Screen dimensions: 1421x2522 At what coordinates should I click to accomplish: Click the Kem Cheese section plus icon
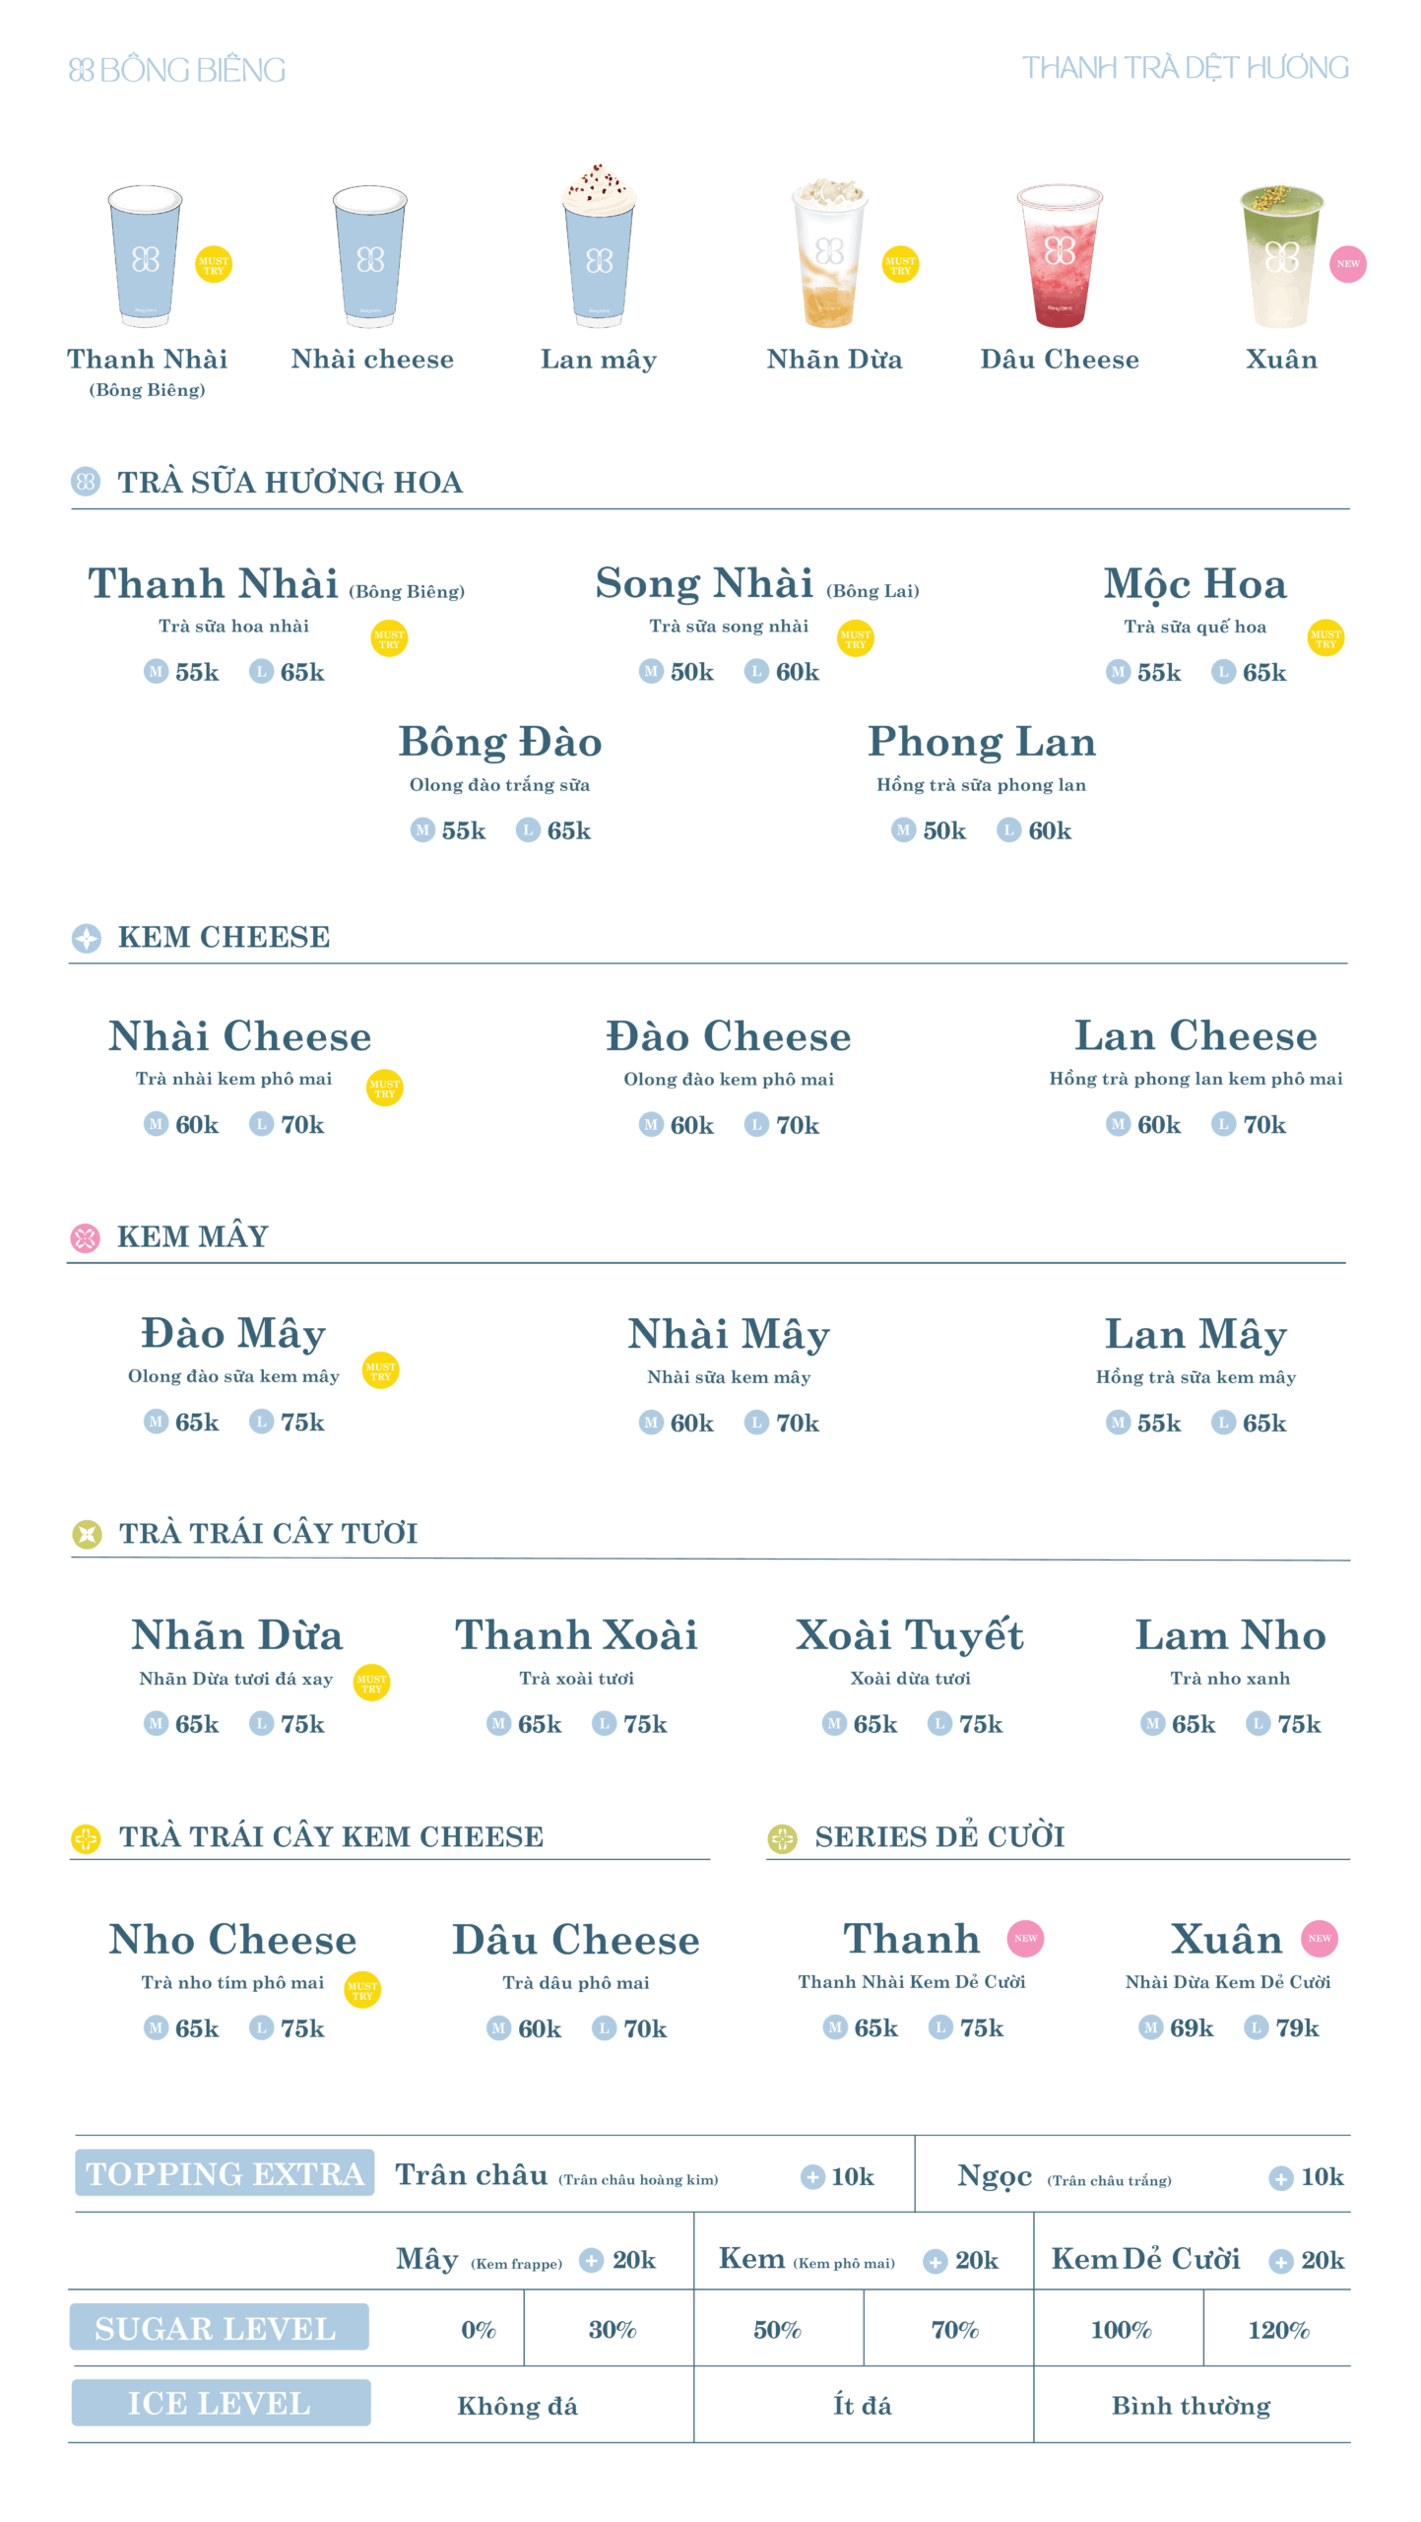[87, 938]
